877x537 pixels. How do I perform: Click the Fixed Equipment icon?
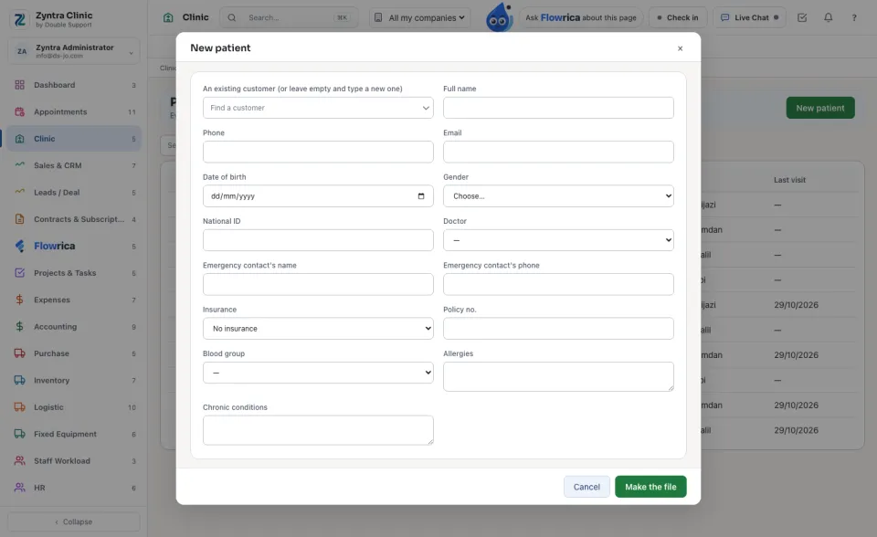pyautogui.click(x=19, y=434)
